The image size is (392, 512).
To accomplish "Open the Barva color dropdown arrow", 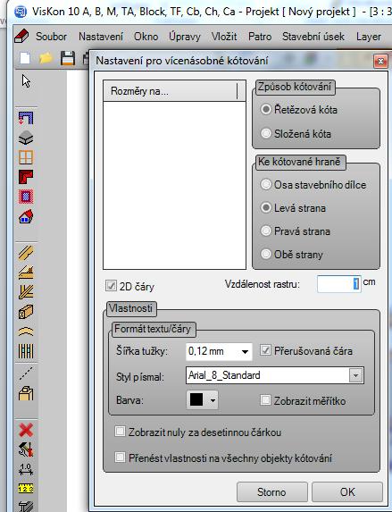I will pos(213,400).
